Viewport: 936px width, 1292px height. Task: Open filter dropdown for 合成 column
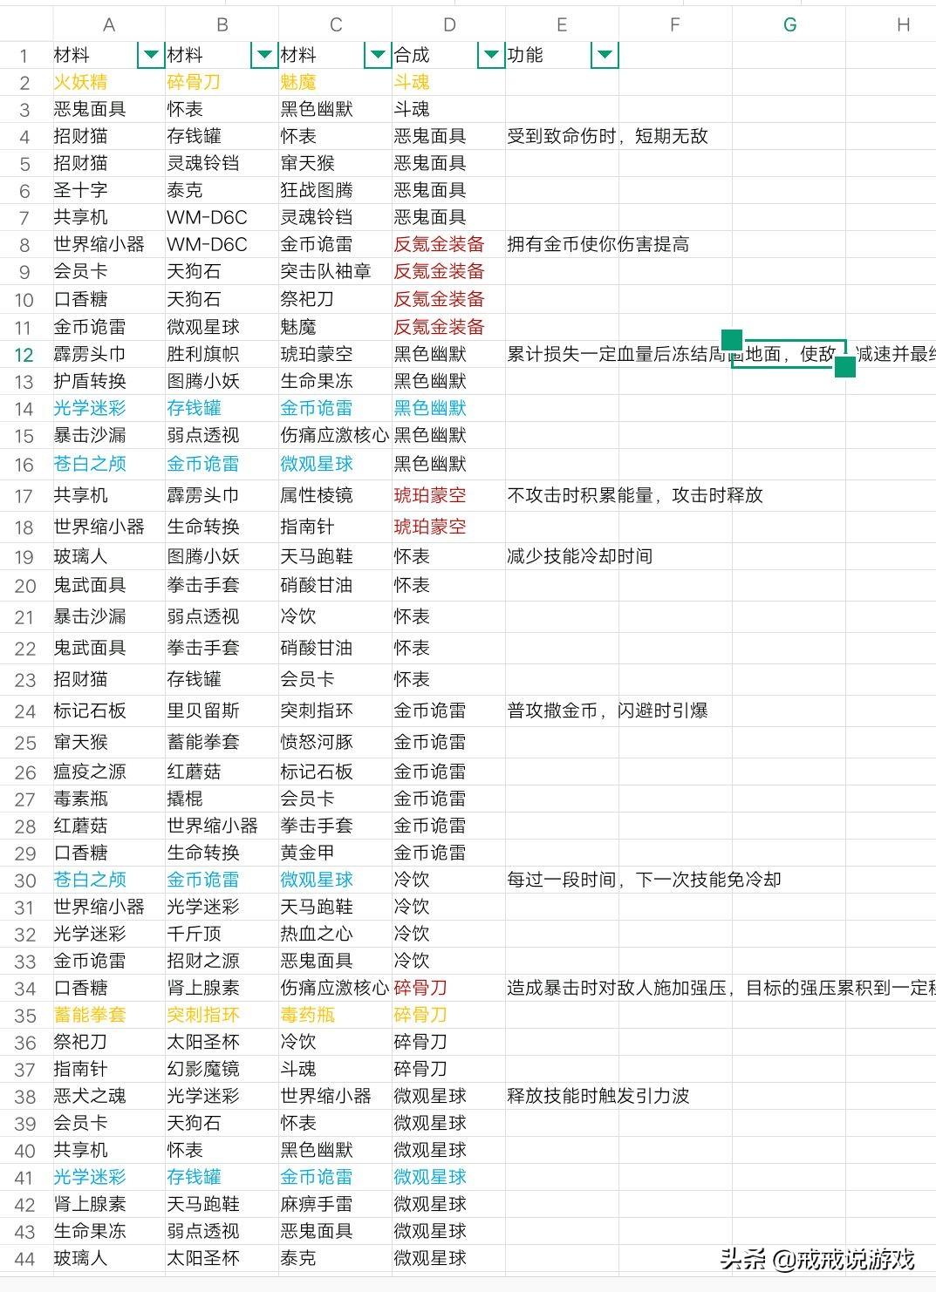click(491, 56)
